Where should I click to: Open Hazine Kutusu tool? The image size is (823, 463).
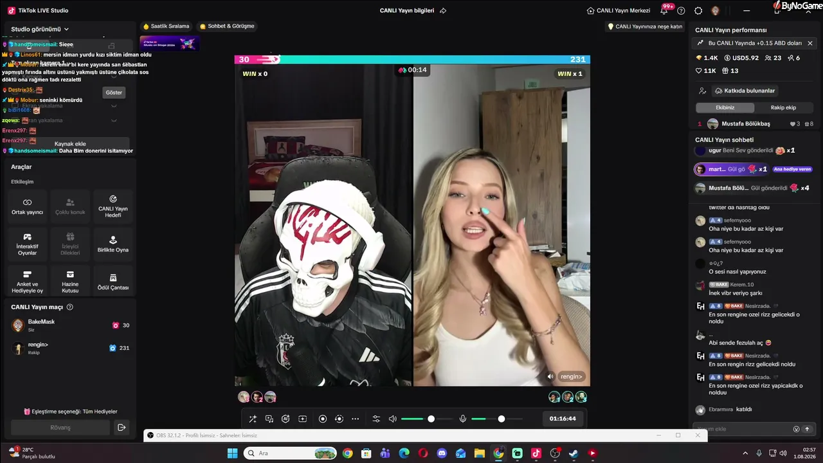pyautogui.click(x=70, y=282)
